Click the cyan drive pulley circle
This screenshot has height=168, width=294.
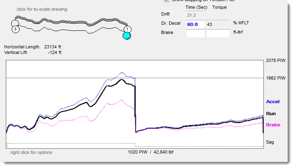pyautogui.click(x=127, y=36)
